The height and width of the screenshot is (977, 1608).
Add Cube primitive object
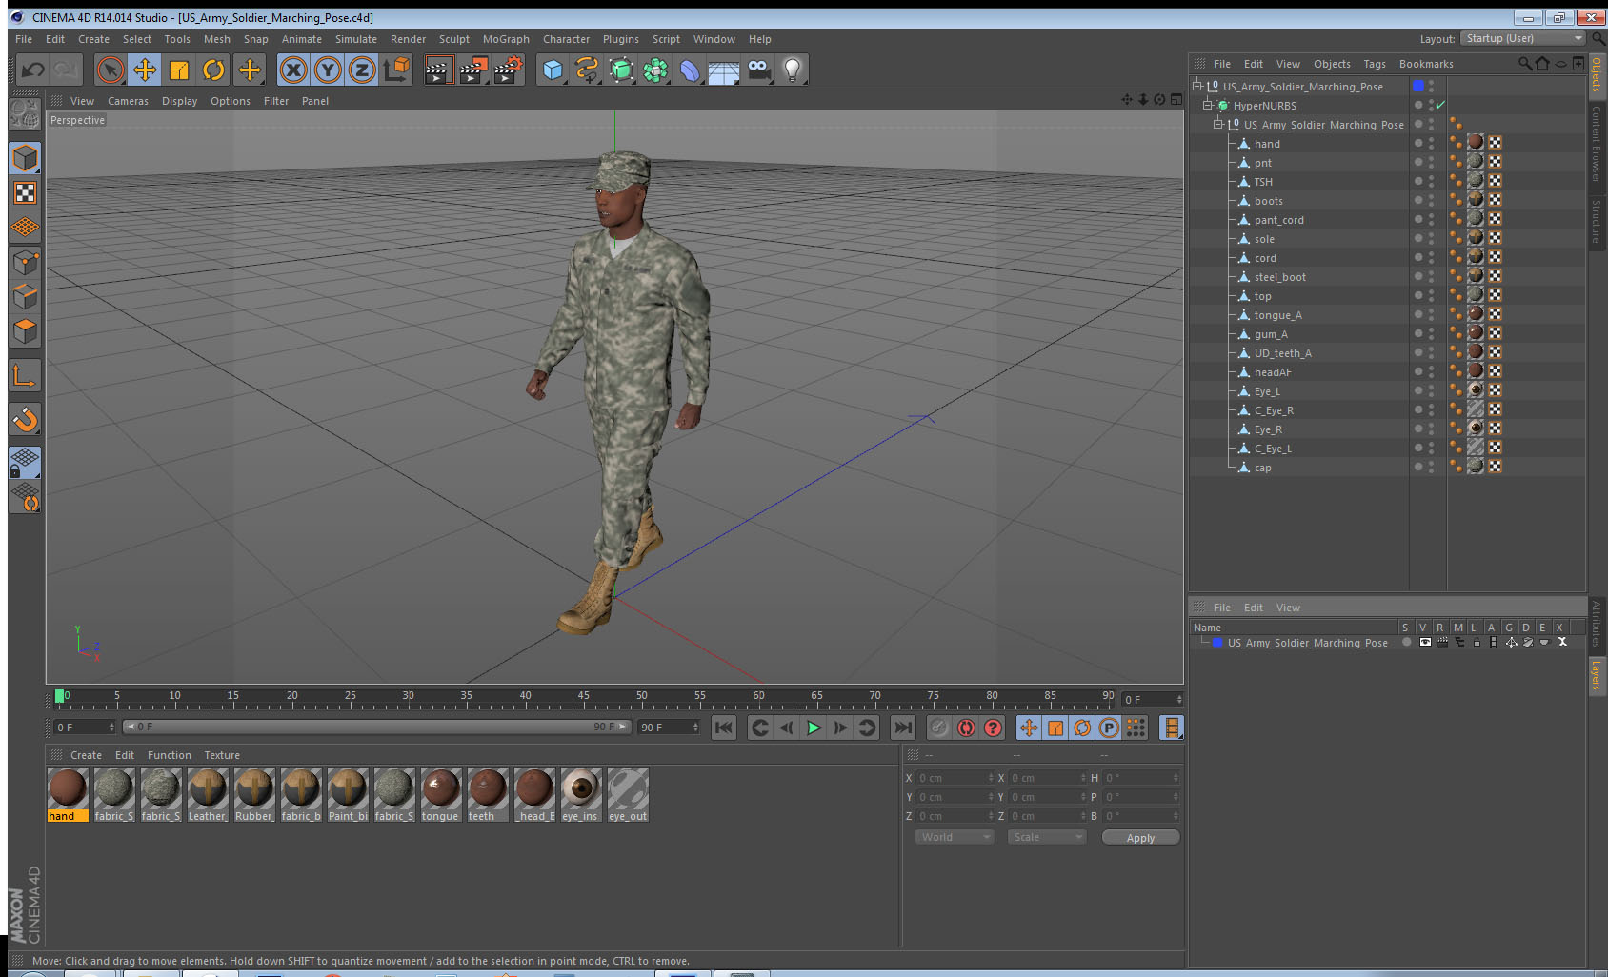(x=553, y=70)
